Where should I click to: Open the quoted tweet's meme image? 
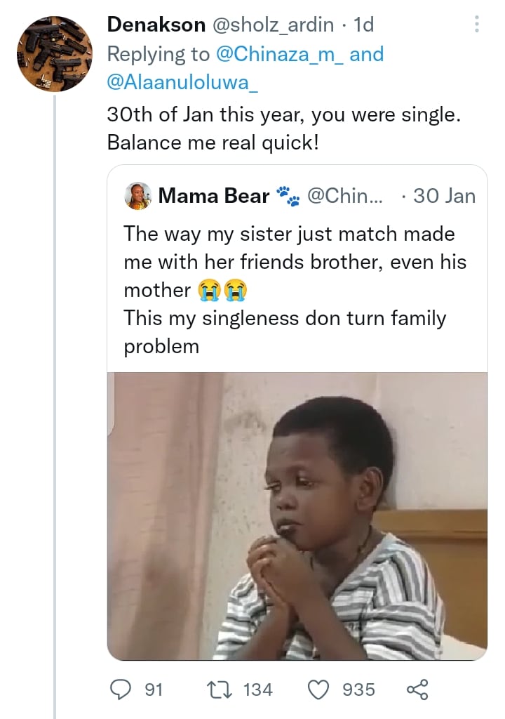(x=297, y=515)
